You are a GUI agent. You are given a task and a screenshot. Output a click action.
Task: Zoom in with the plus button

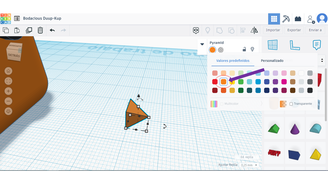click(8, 91)
